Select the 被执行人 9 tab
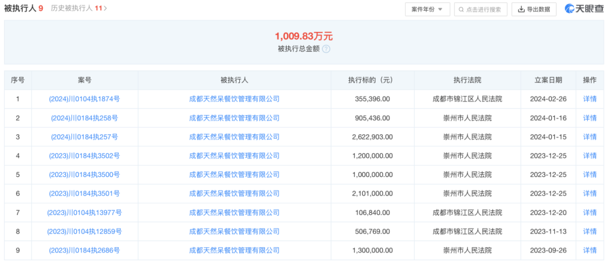 [24, 8]
